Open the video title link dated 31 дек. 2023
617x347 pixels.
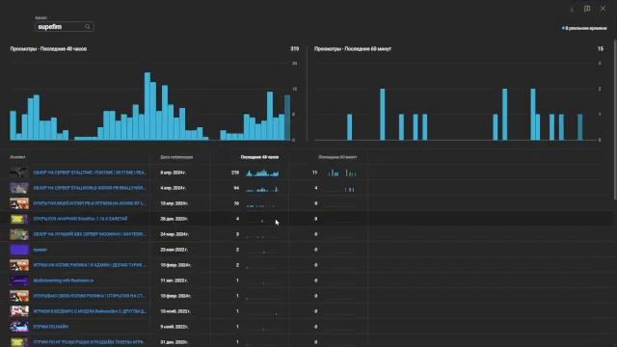(90, 342)
